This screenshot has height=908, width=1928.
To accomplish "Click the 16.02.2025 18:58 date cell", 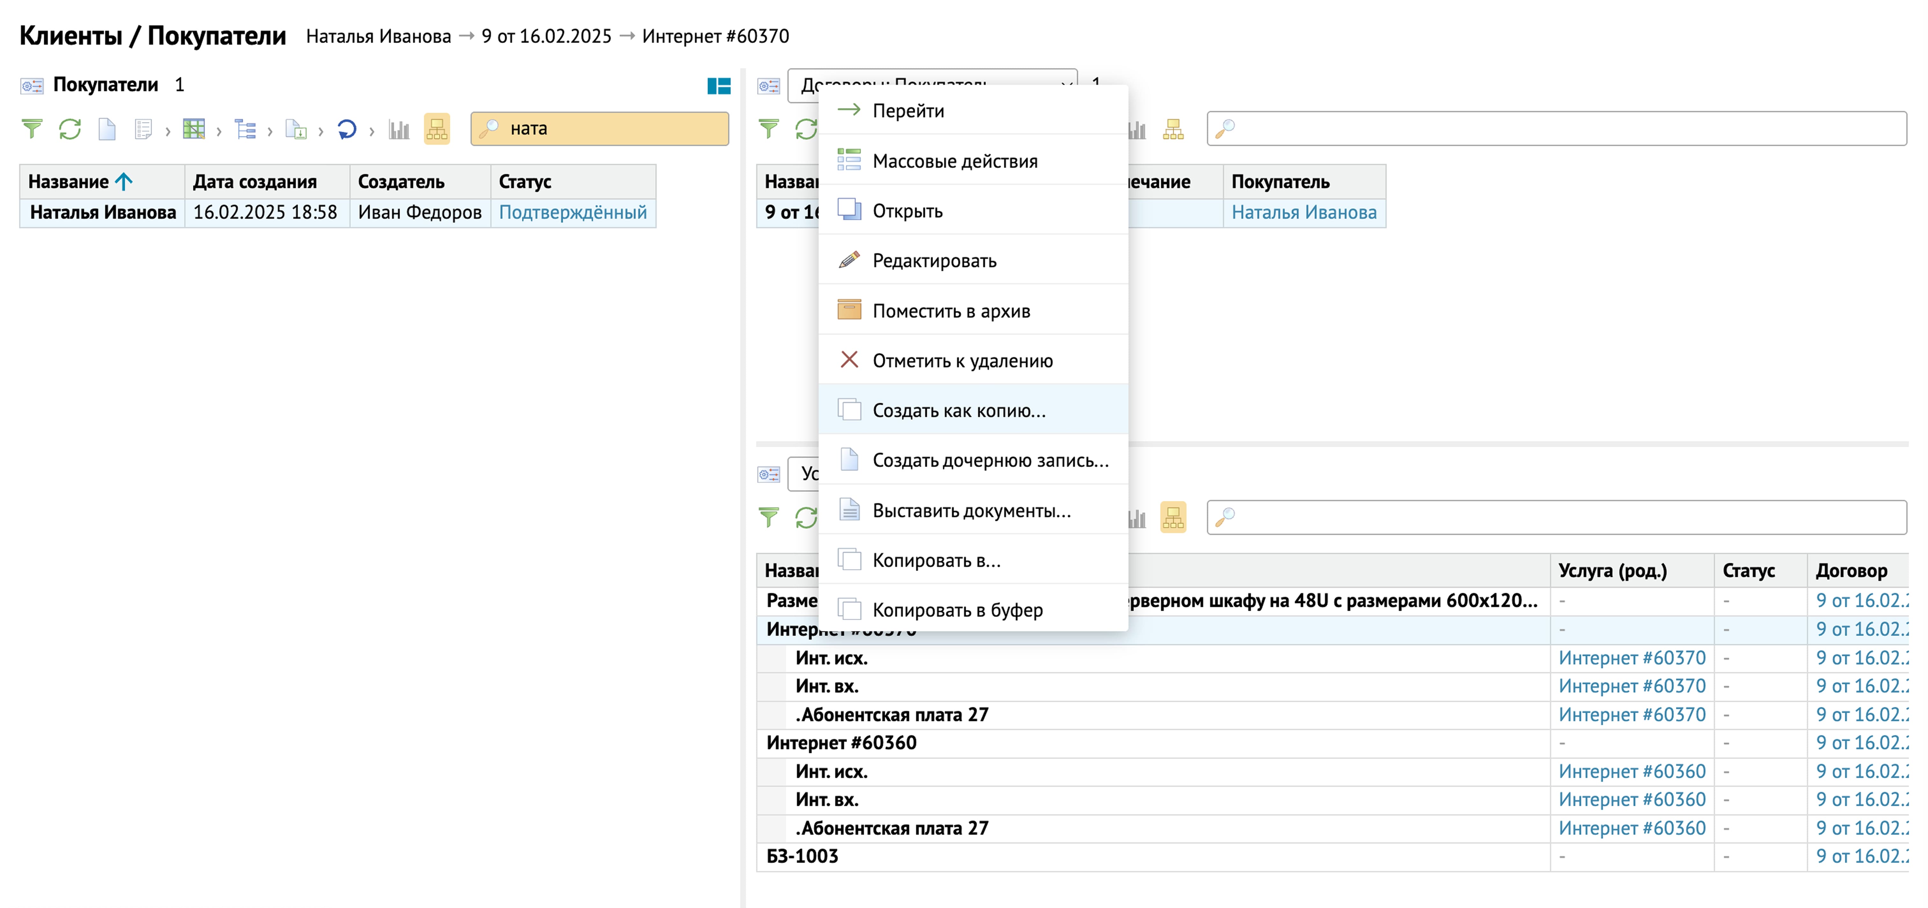I will click(x=267, y=213).
